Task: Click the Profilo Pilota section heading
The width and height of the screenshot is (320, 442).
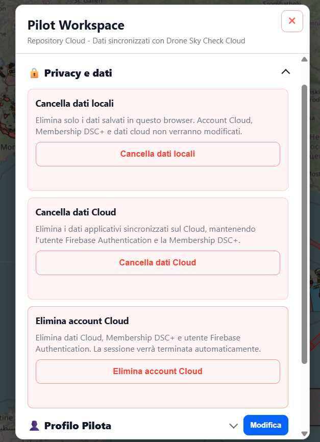Action: pyautogui.click(x=78, y=426)
